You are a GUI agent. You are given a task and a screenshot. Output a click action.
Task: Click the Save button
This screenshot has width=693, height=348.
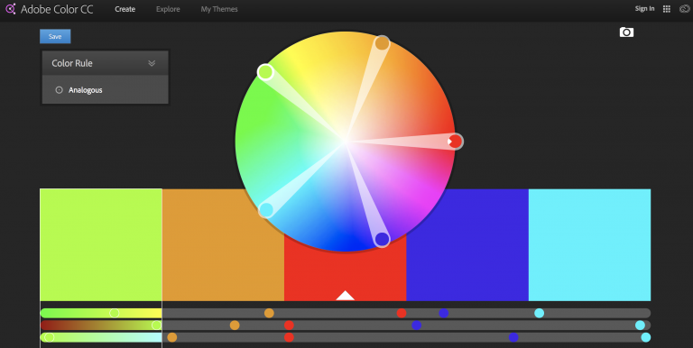click(x=55, y=37)
